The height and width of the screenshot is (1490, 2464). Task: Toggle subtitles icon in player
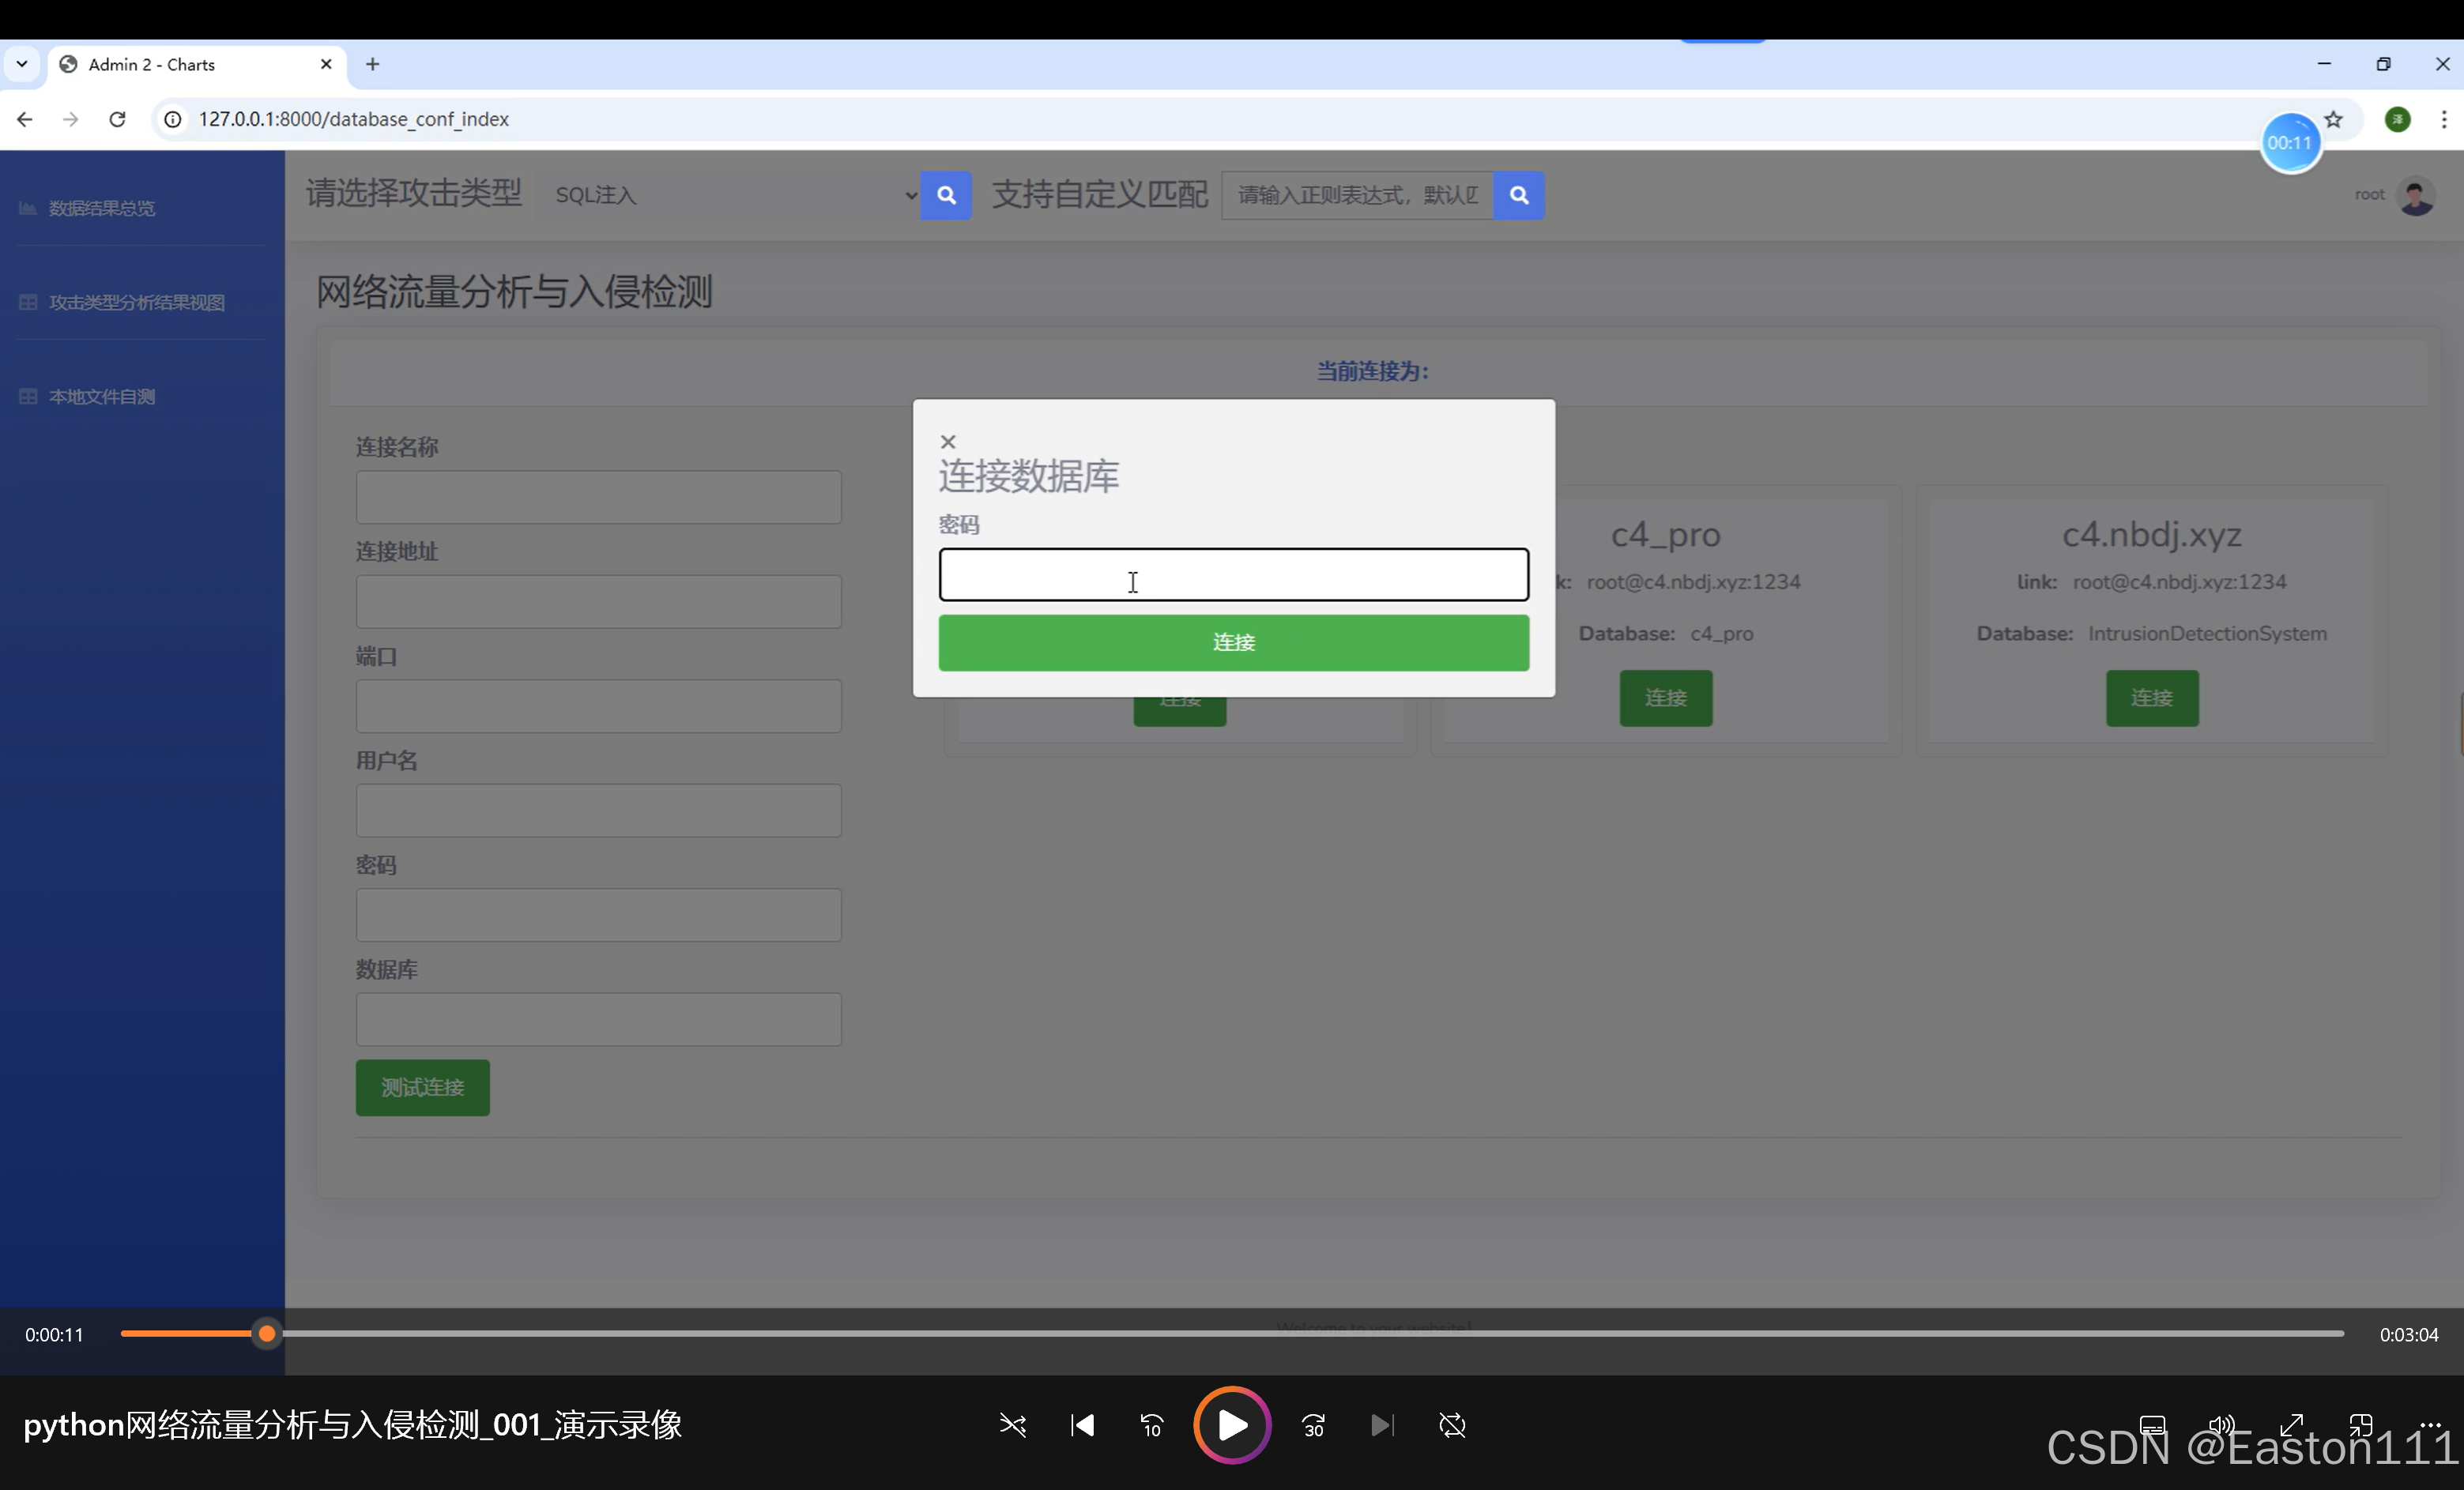[x=2152, y=1425]
